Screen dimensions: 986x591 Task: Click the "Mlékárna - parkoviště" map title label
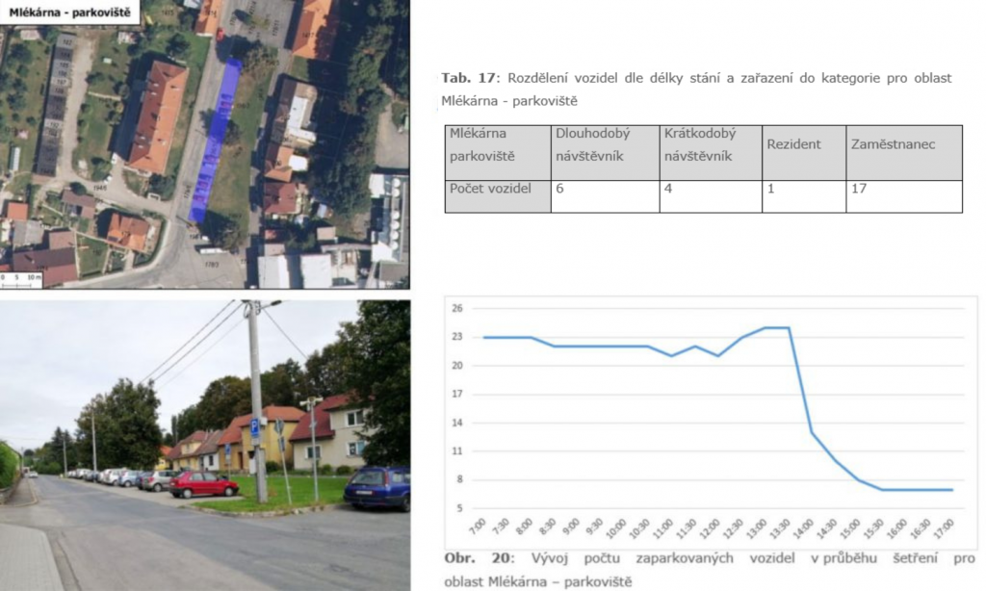click(x=69, y=12)
